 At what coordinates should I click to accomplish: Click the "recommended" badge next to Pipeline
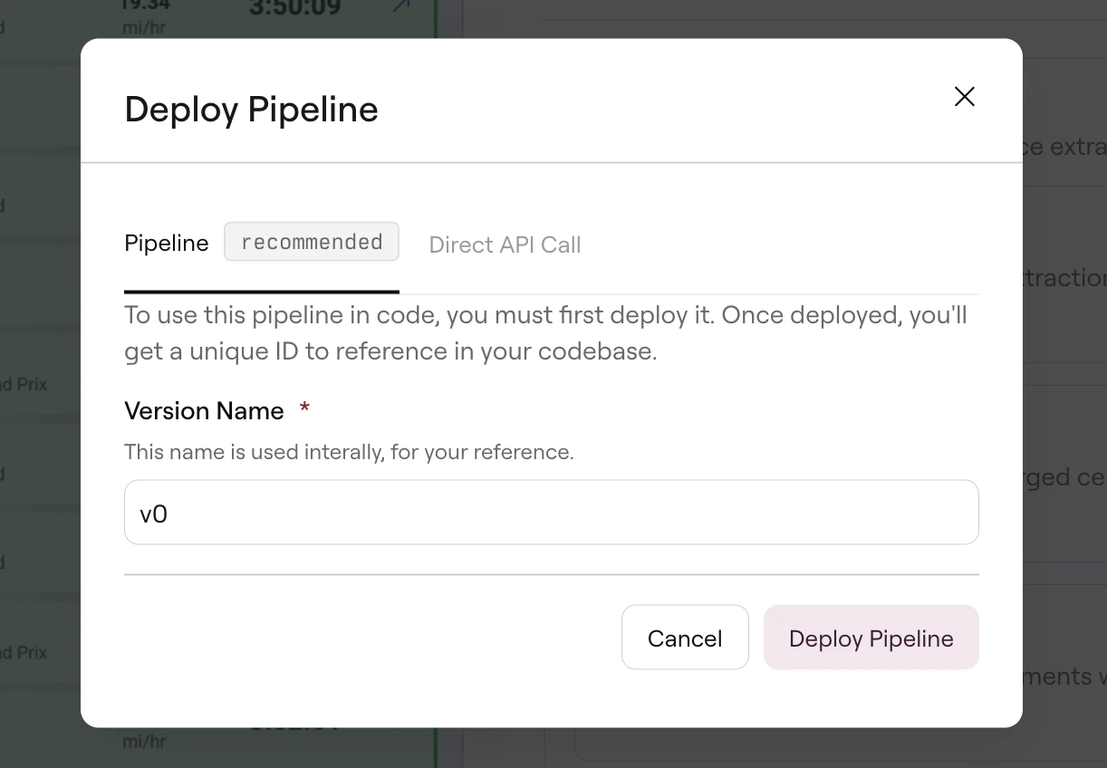pos(312,241)
